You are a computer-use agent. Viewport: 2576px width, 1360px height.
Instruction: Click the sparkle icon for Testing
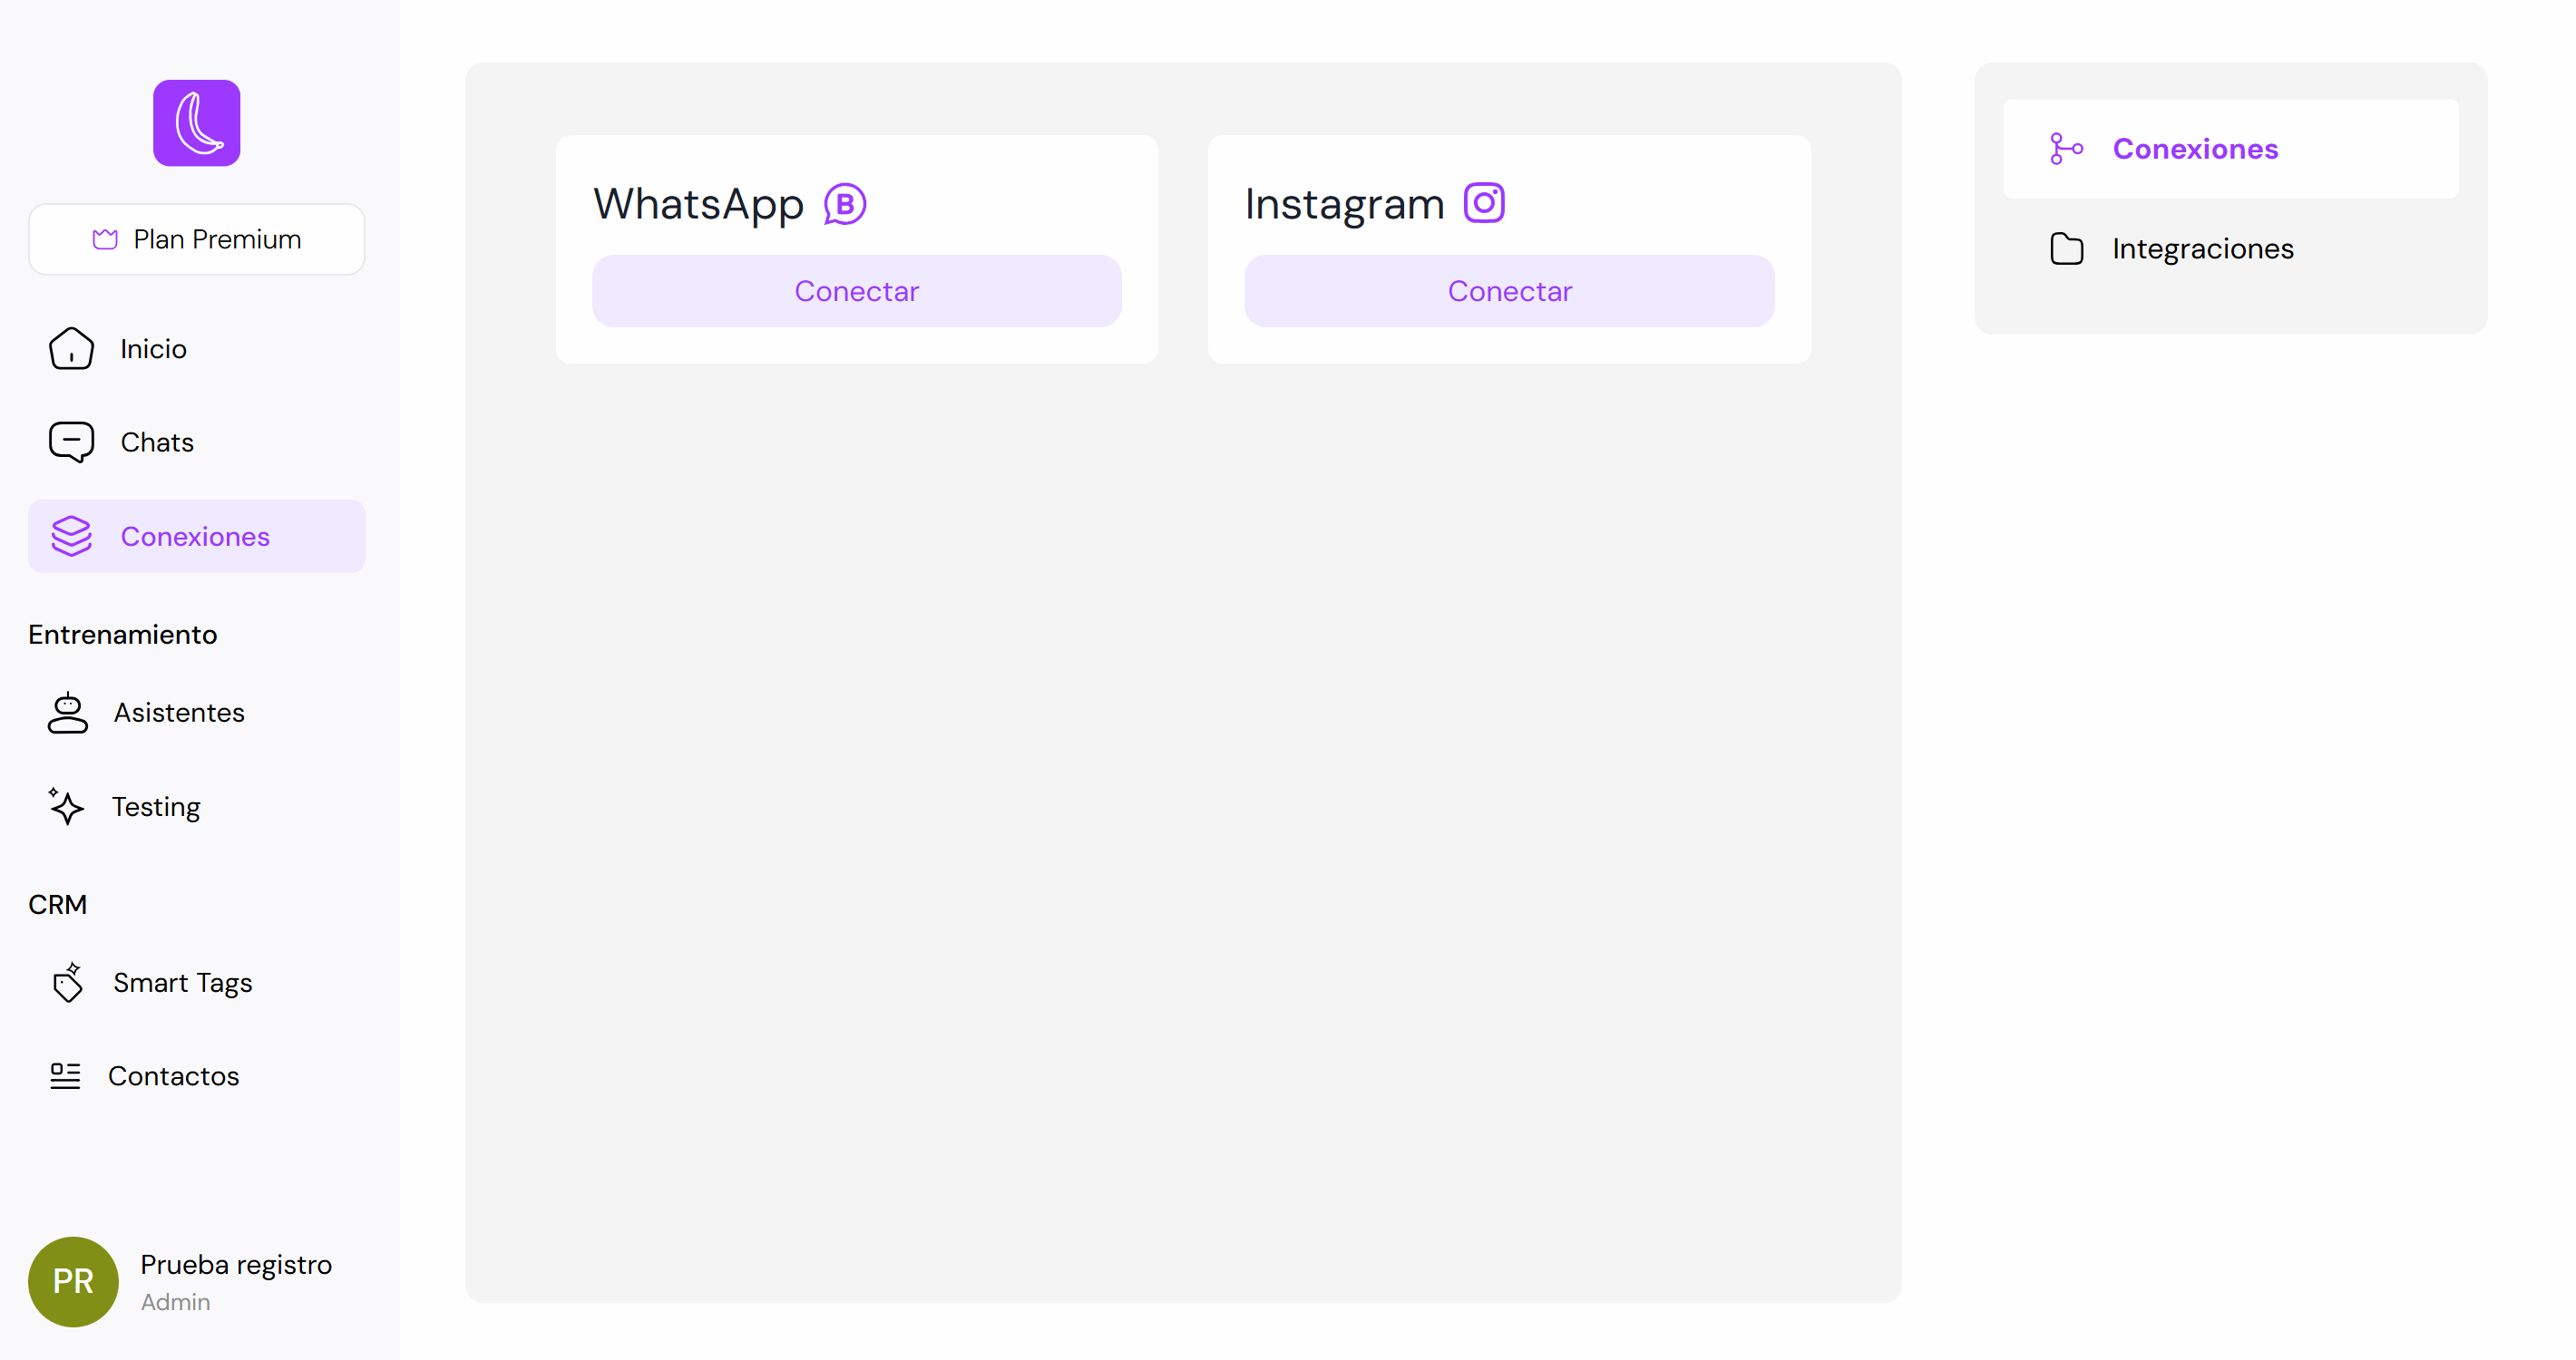pyautogui.click(x=66, y=806)
